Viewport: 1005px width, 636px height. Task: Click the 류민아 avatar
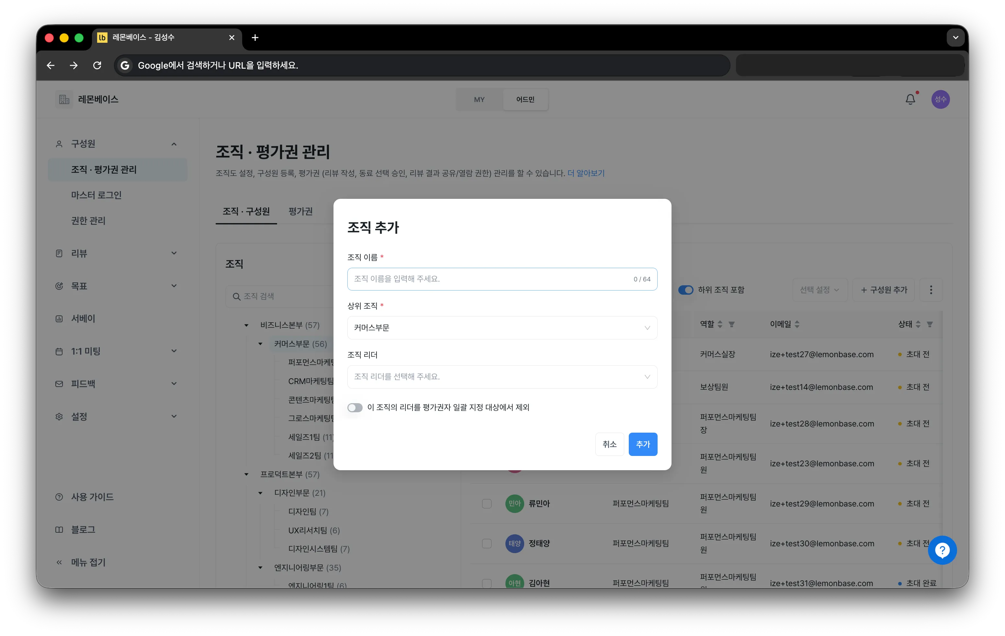(514, 503)
